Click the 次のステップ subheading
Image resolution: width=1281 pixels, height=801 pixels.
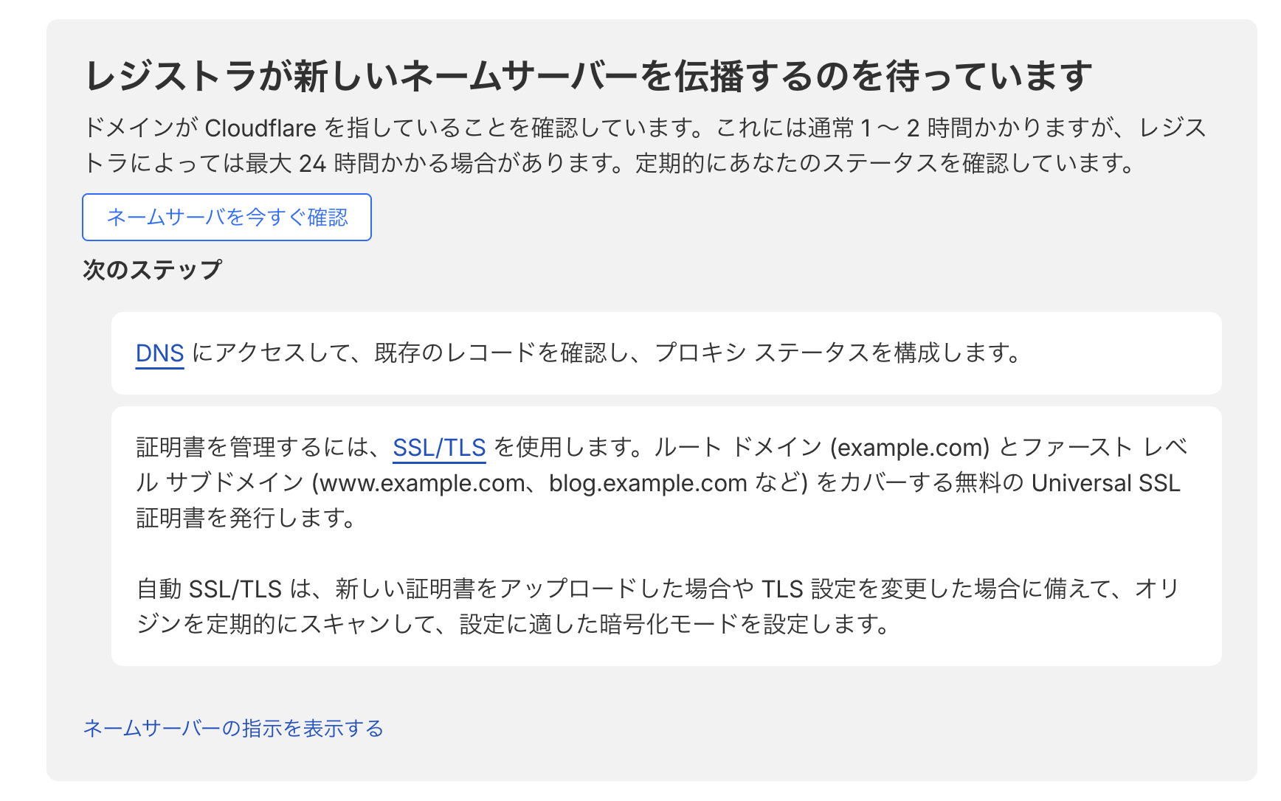click(152, 269)
